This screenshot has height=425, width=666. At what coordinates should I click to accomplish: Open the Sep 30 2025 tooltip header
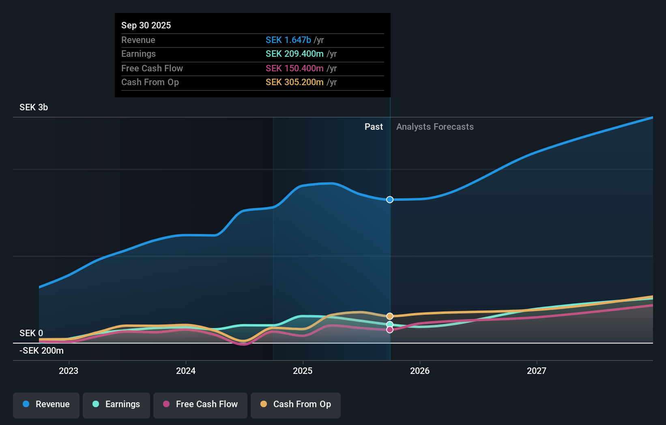tap(146, 25)
